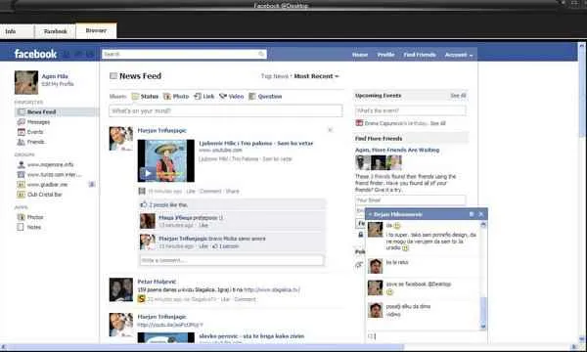
Task: Switch to the Info tab
Action: point(17,31)
